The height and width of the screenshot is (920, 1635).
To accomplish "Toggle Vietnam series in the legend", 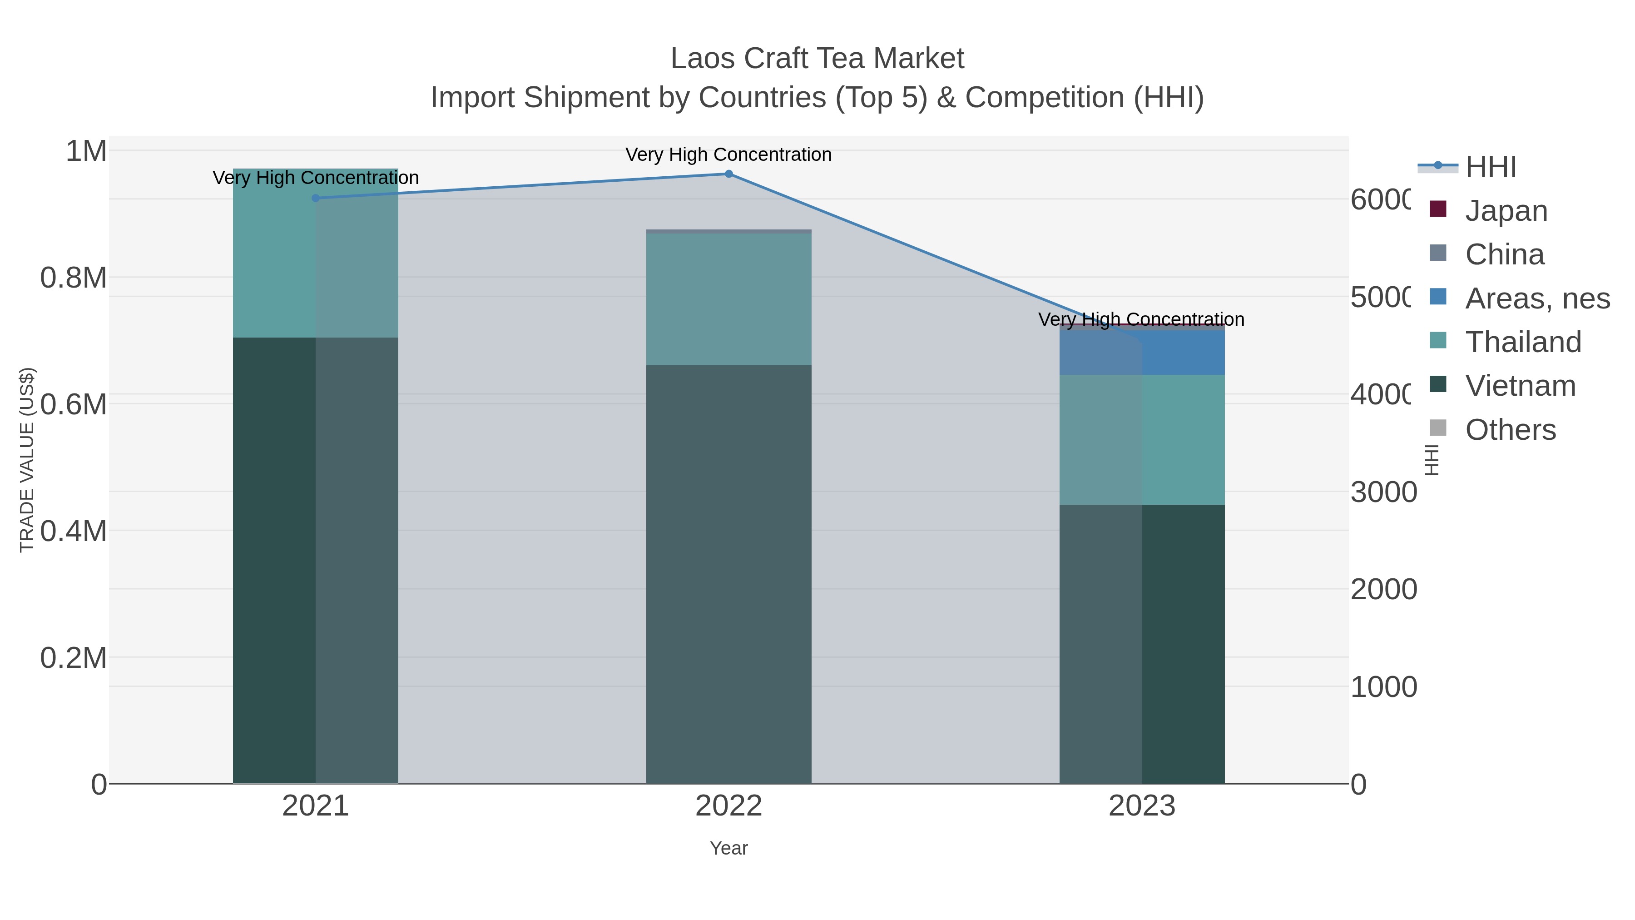I will click(1502, 385).
